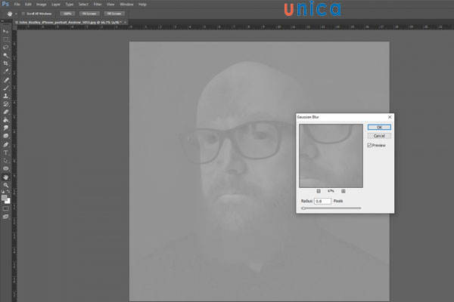This screenshot has width=454, height=302.
Task: Cancel the Gaussian Blur dialog
Action: click(x=378, y=136)
